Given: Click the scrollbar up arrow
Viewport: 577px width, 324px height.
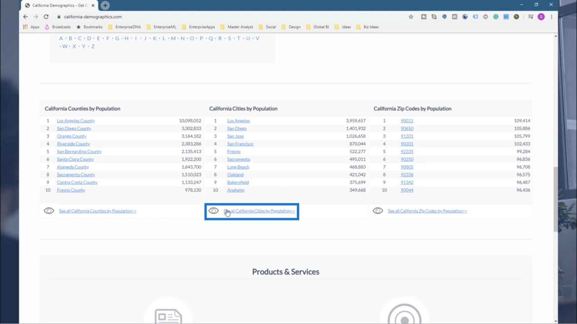Looking at the screenshot, I should 555,36.
